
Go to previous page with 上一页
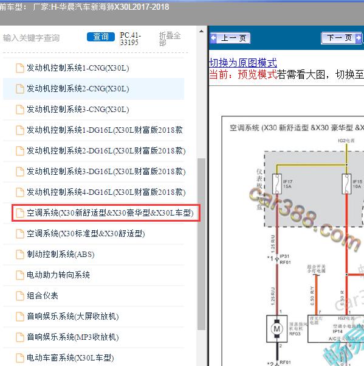coord(230,38)
